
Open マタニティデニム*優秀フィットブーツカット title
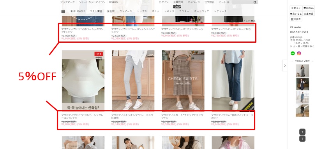tap(232, 116)
